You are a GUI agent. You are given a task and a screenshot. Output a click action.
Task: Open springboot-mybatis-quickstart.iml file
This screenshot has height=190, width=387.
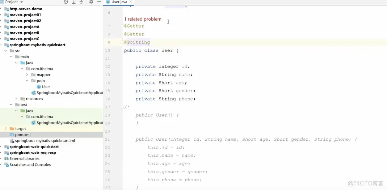(45, 141)
